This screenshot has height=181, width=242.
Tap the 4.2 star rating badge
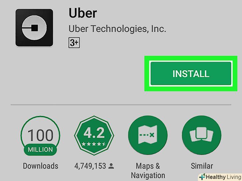(x=94, y=136)
